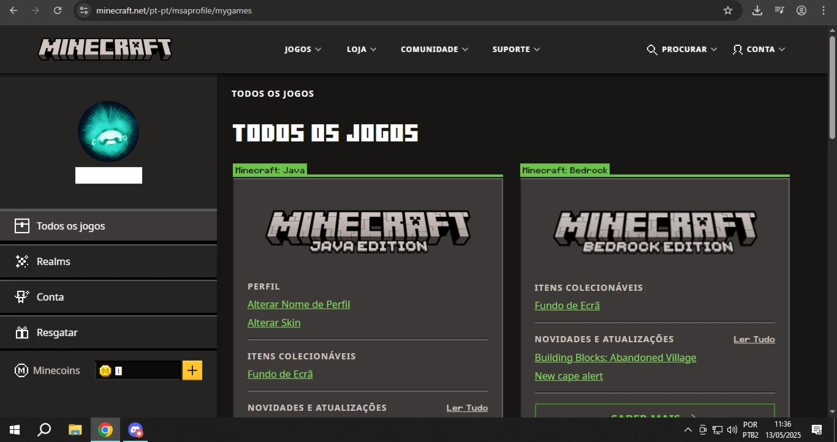This screenshot has width=837, height=442.
Task: Select Conta in the sidebar
Action: tap(108, 297)
